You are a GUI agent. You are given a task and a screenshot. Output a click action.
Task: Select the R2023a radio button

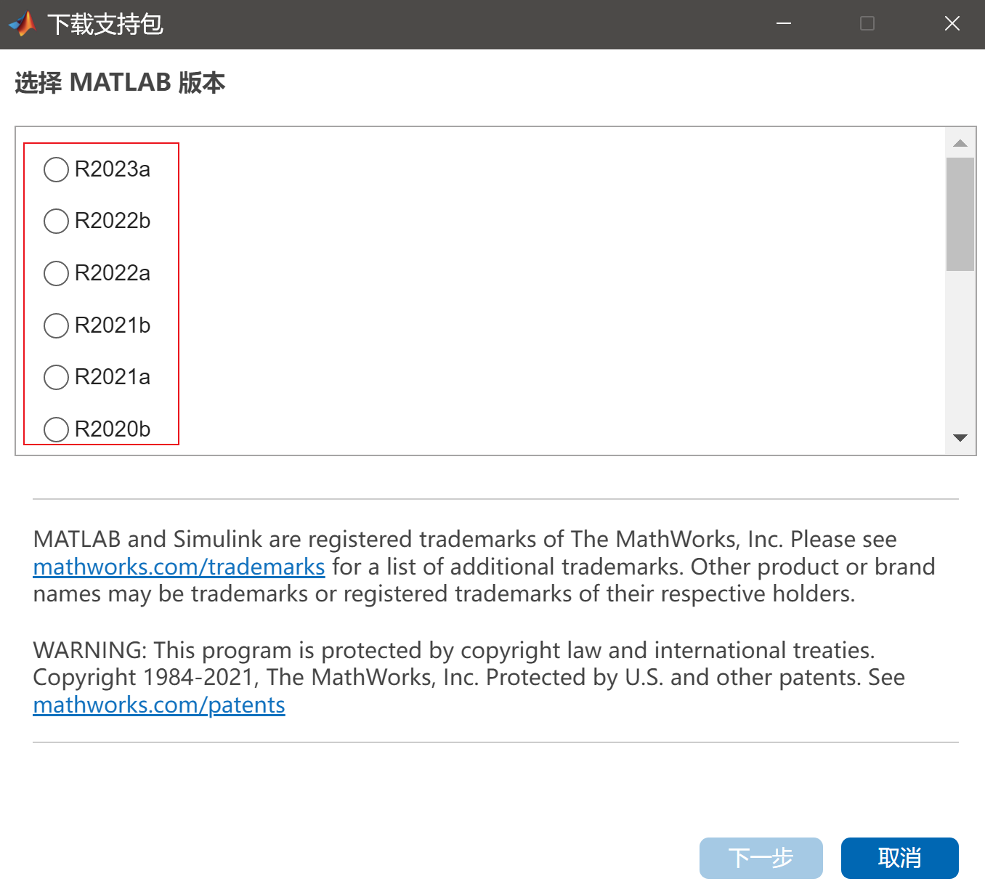tap(56, 169)
